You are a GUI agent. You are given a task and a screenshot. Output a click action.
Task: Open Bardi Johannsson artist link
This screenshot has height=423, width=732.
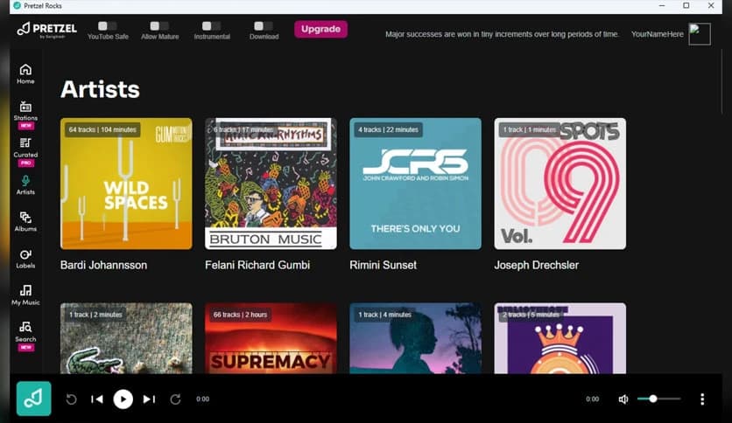(103, 265)
